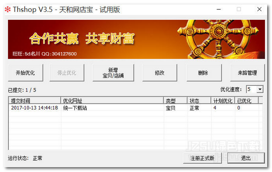
Task: Sort by 提交时间 column header
Action: pyautogui.click(x=34, y=101)
